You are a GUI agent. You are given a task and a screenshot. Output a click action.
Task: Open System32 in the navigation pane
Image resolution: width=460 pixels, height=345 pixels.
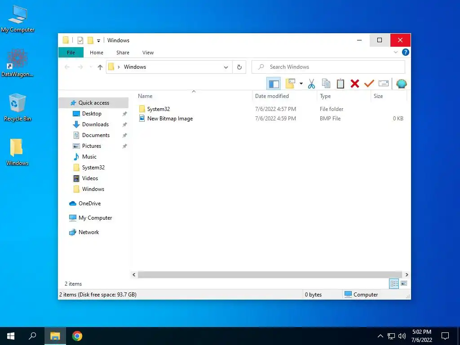click(x=93, y=168)
